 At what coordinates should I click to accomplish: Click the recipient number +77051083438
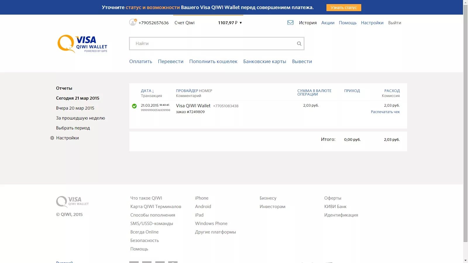(226, 106)
